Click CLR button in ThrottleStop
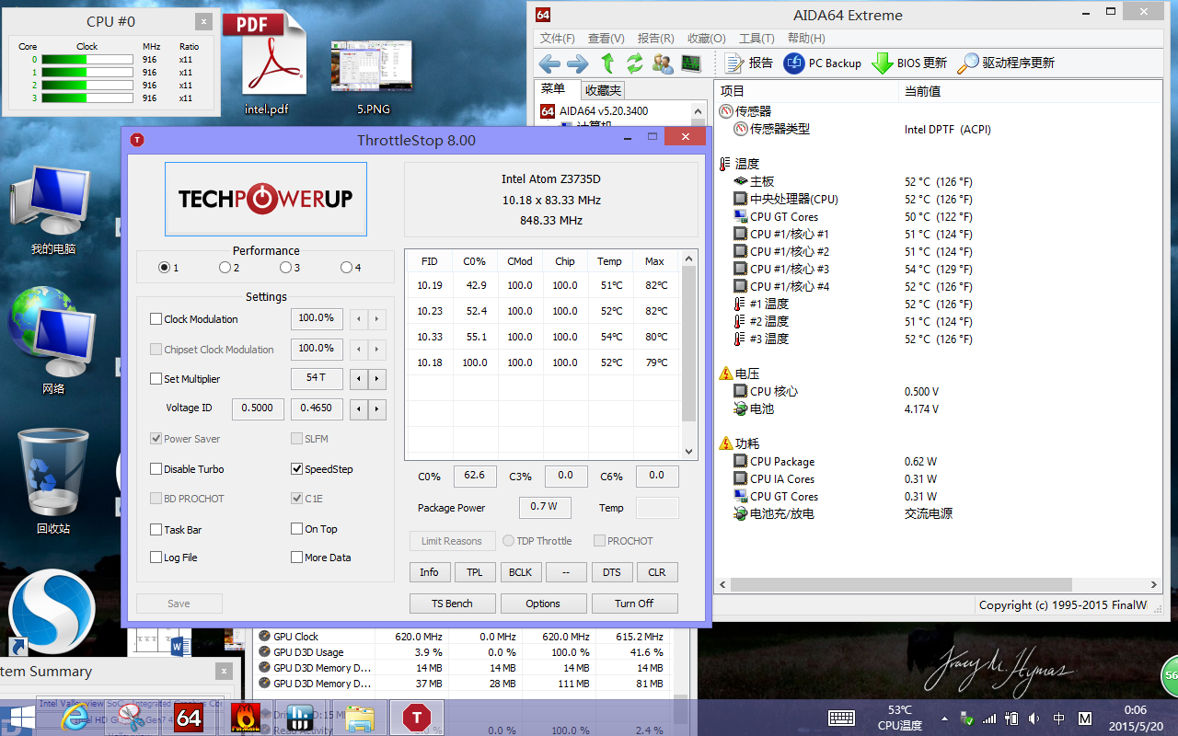1178x736 pixels. [x=657, y=572]
